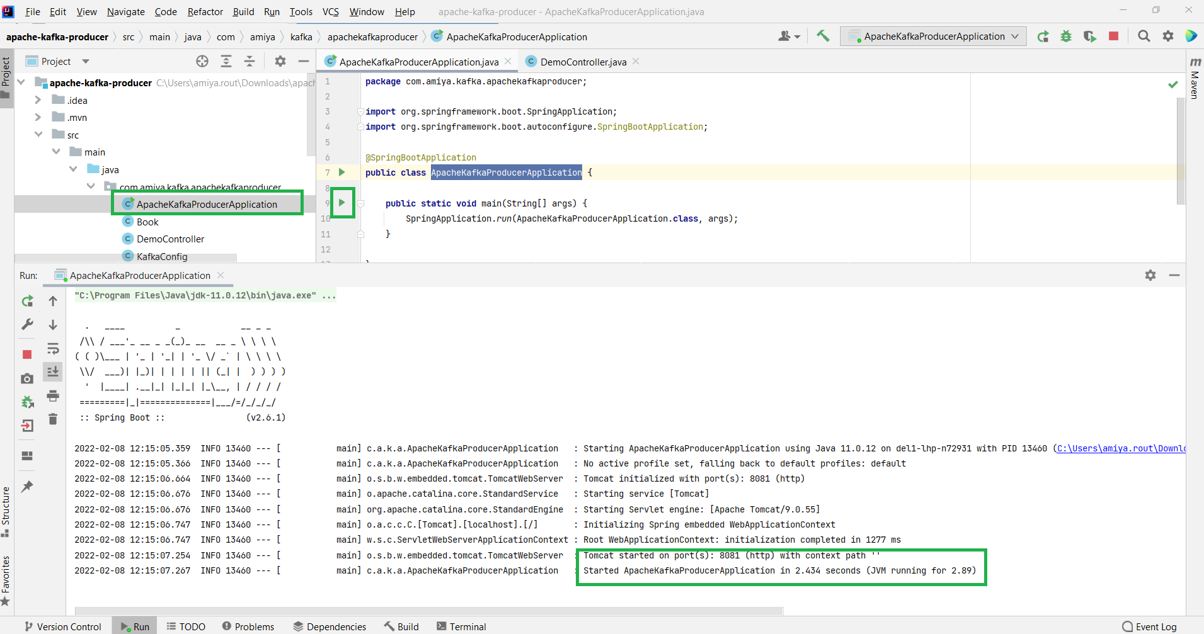This screenshot has width=1204, height=634.
Task: Open Problems tool window
Action: pos(248,626)
